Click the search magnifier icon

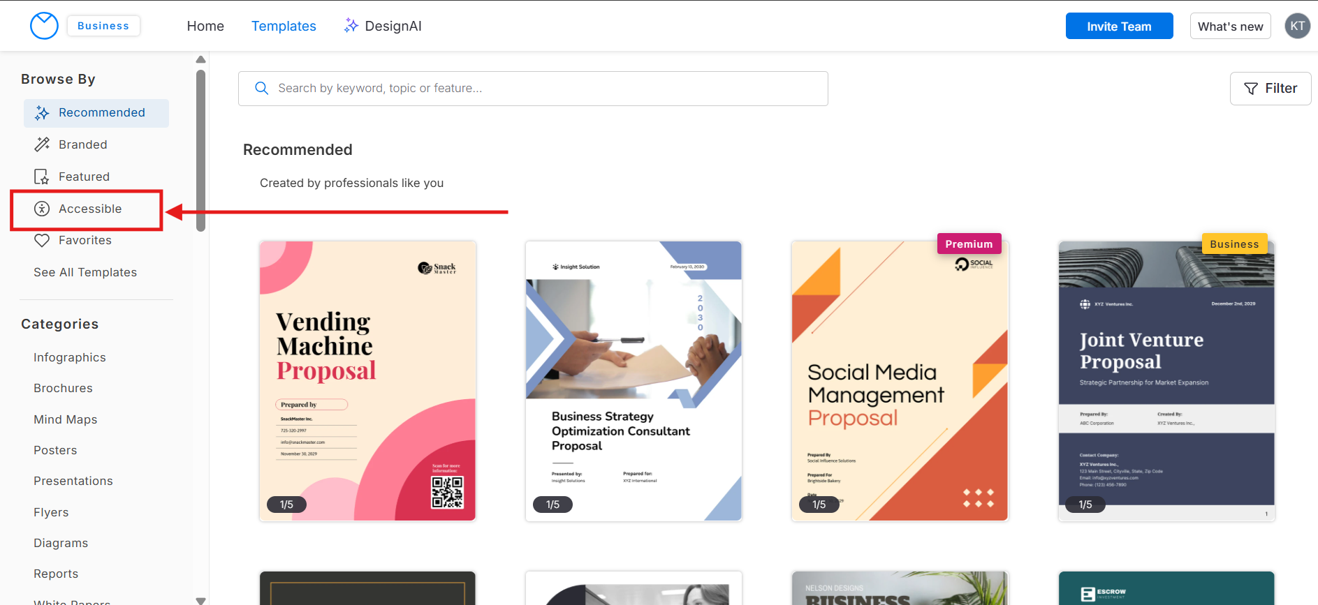(262, 89)
